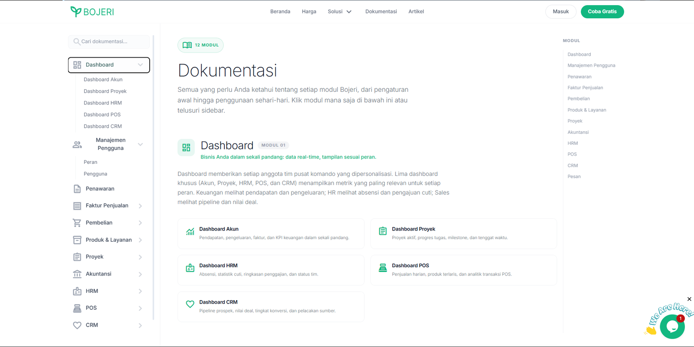Open the Solusi dropdown menu
Viewport: 694px width, 347px height.
click(x=340, y=12)
